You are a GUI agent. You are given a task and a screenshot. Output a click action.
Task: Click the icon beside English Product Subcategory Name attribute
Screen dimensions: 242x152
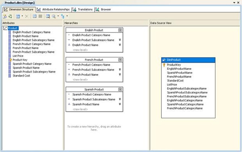[10, 40]
